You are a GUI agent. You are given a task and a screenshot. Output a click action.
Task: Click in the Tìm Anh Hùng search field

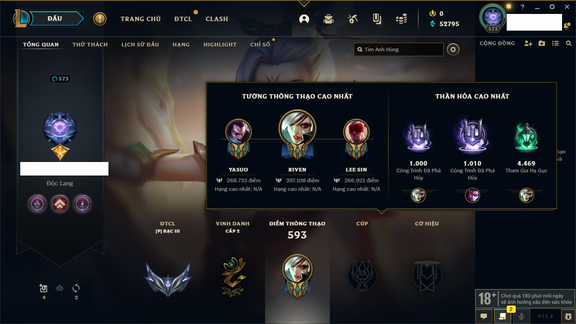pos(399,49)
